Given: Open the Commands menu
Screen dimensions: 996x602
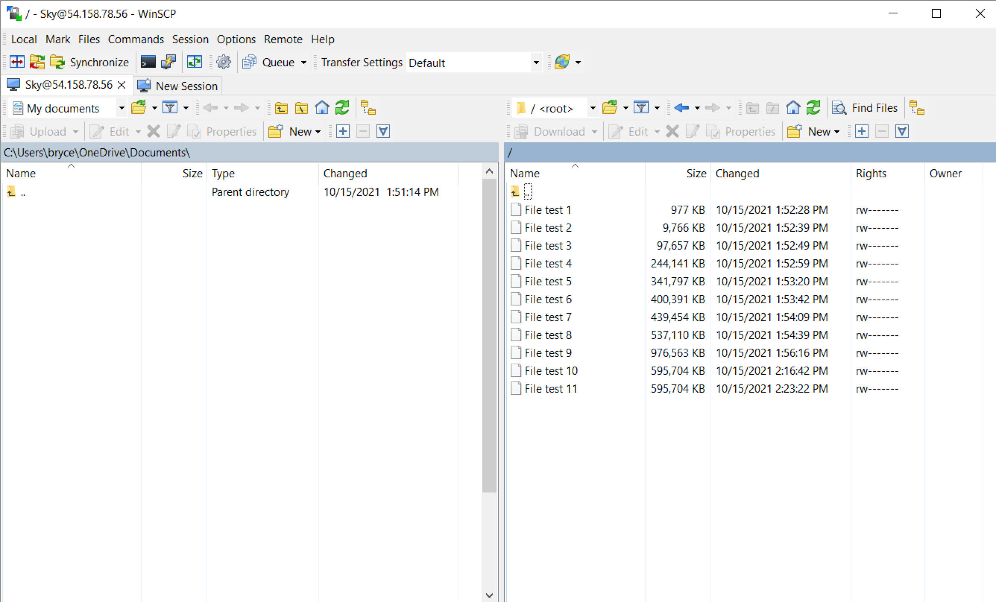Looking at the screenshot, I should point(136,39).
